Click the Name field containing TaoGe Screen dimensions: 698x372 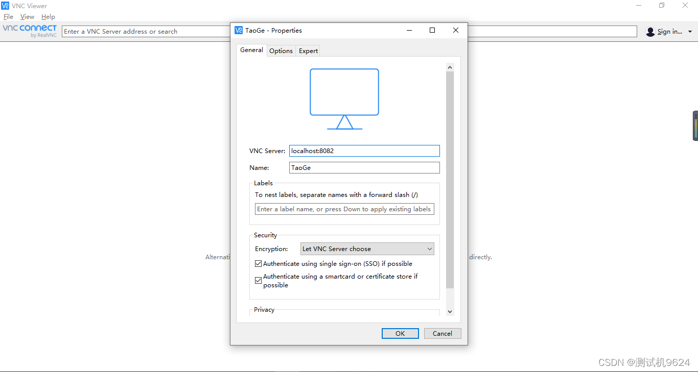point(364,167)
